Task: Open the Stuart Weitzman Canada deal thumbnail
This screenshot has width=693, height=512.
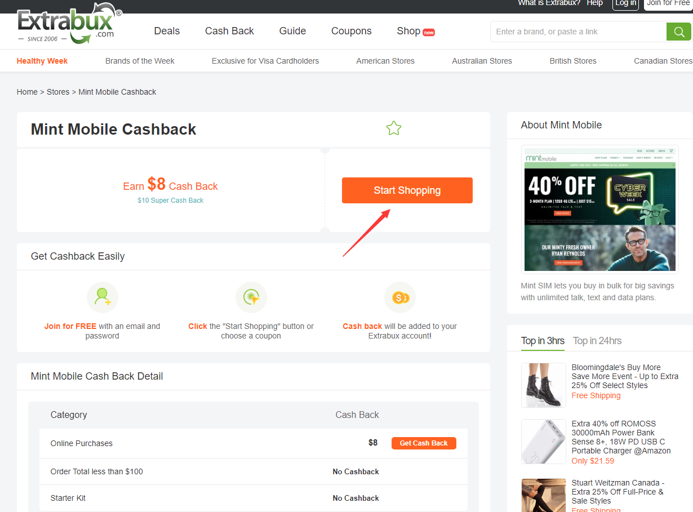Action: point(544,496)
